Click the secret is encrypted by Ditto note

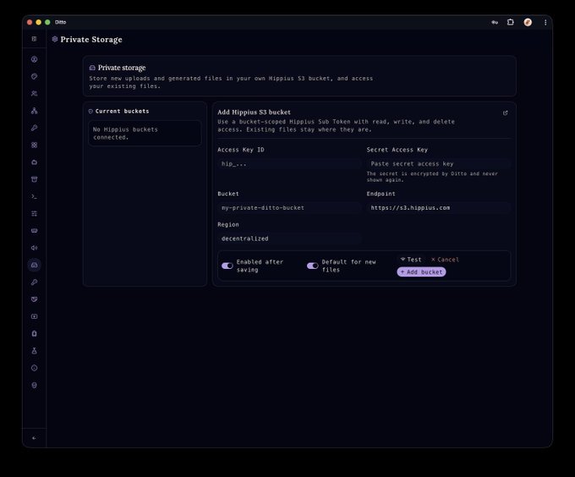(x=432, y=177)
